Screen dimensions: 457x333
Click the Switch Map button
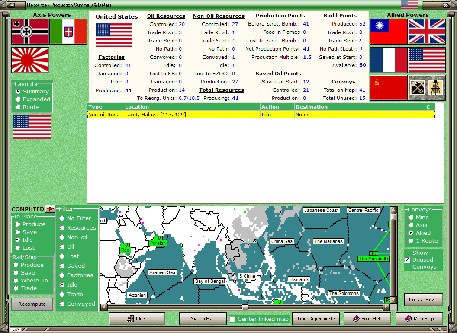[203, 319]
